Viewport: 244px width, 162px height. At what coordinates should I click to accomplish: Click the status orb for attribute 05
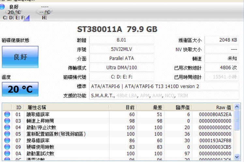[7, 134]
